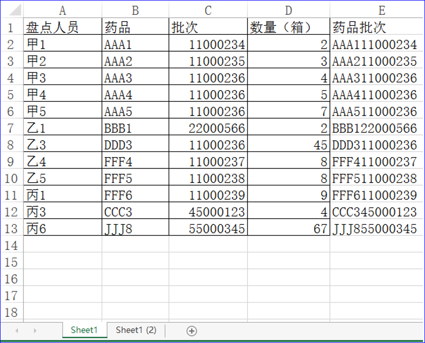Image resolution: width=425 pixels, height=343 pixels.
Task: Select cell containing 11000234
Action: click(x=208, y=44)
